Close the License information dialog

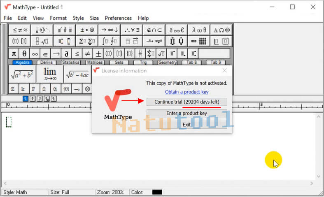coord(225,71)
